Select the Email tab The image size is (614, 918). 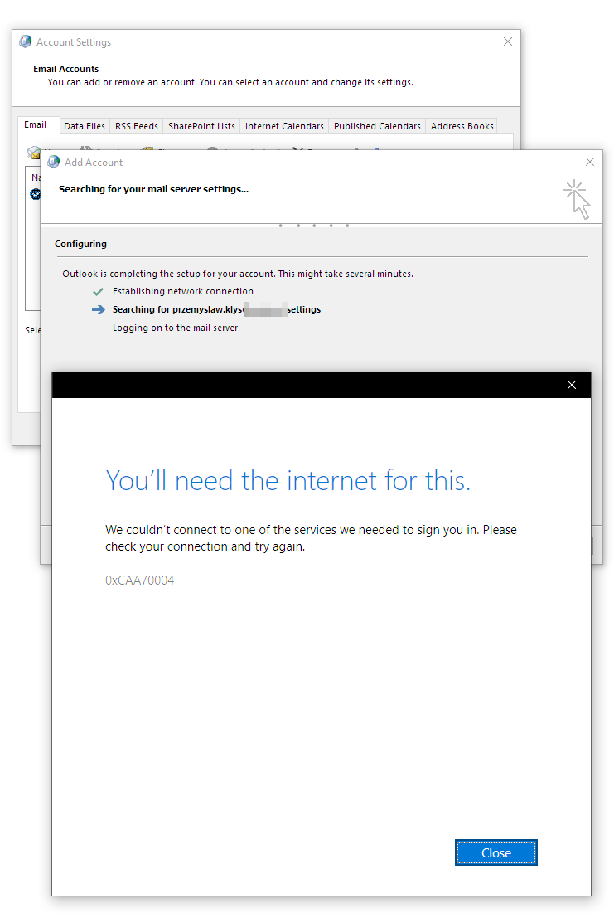click(x=36, y=125)
